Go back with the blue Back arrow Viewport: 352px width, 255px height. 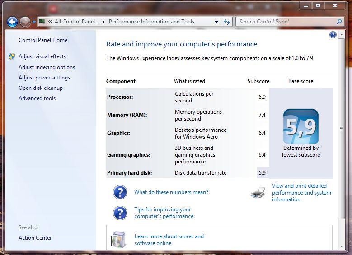coord(12,22)
